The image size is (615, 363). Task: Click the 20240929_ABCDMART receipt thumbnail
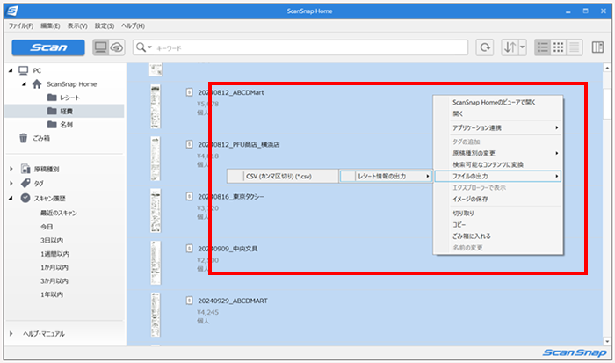pyautogui.click(x=156, y=312)
